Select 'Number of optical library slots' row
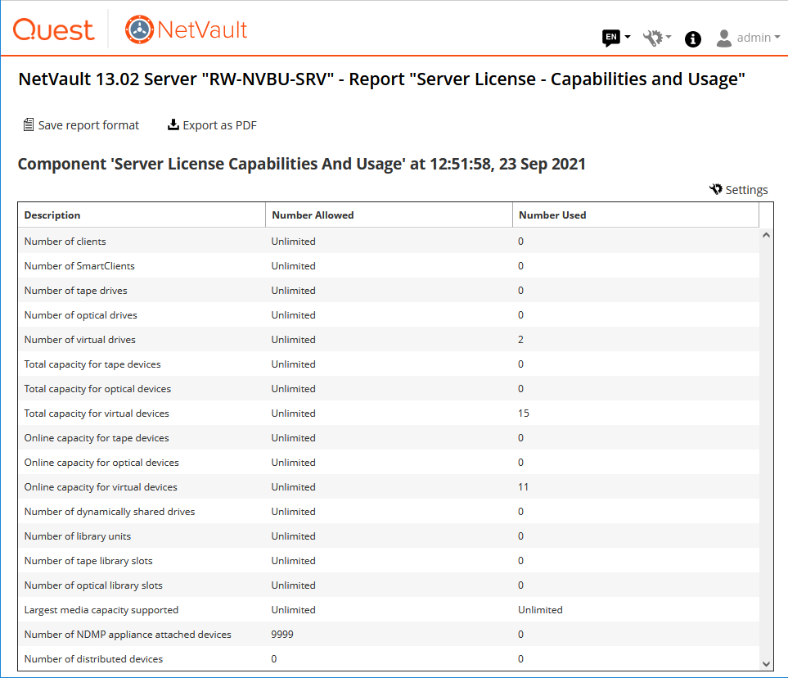The height and width of the screenshot is (678, 788). [389, 585]
